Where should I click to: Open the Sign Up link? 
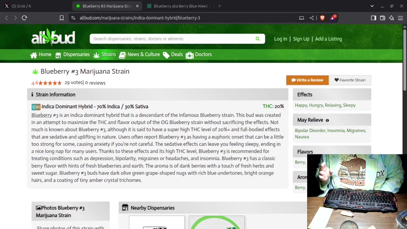[301, 39]
